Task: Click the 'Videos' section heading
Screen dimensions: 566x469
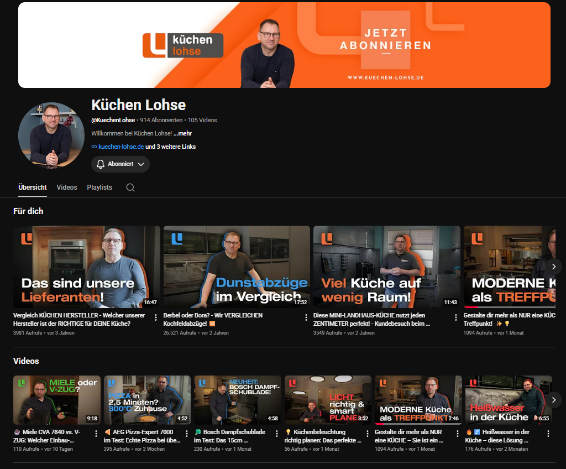Action: tap(26, 361)
